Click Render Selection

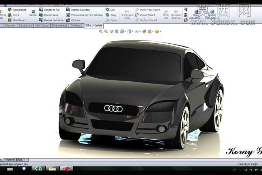78,10
